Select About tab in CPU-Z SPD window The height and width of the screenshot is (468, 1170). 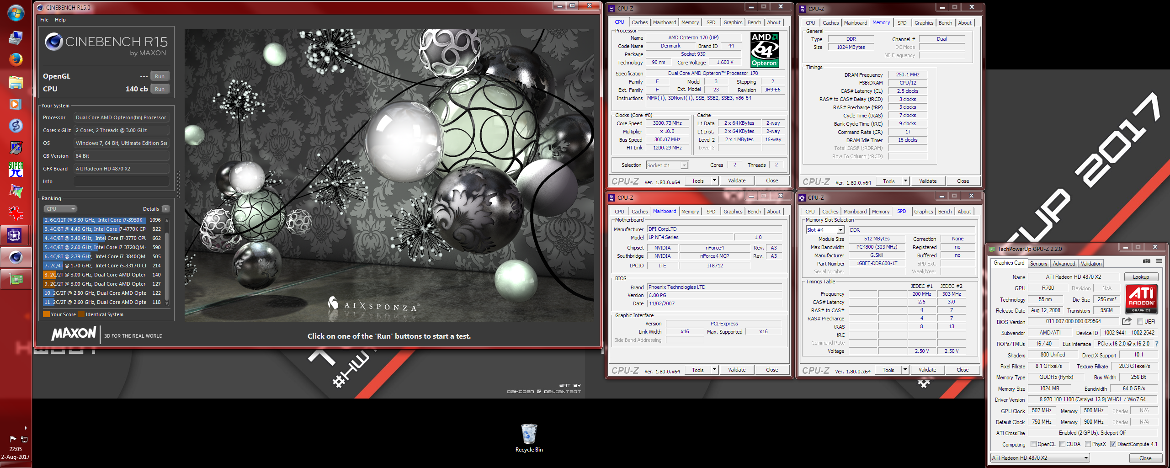[x=964, y=212]
